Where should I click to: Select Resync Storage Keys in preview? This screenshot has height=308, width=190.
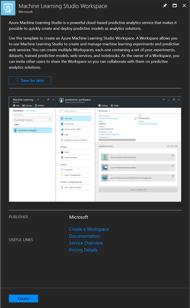pos(75,175)
